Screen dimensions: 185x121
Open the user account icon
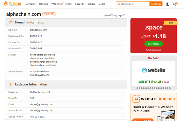tap(167, 4)
